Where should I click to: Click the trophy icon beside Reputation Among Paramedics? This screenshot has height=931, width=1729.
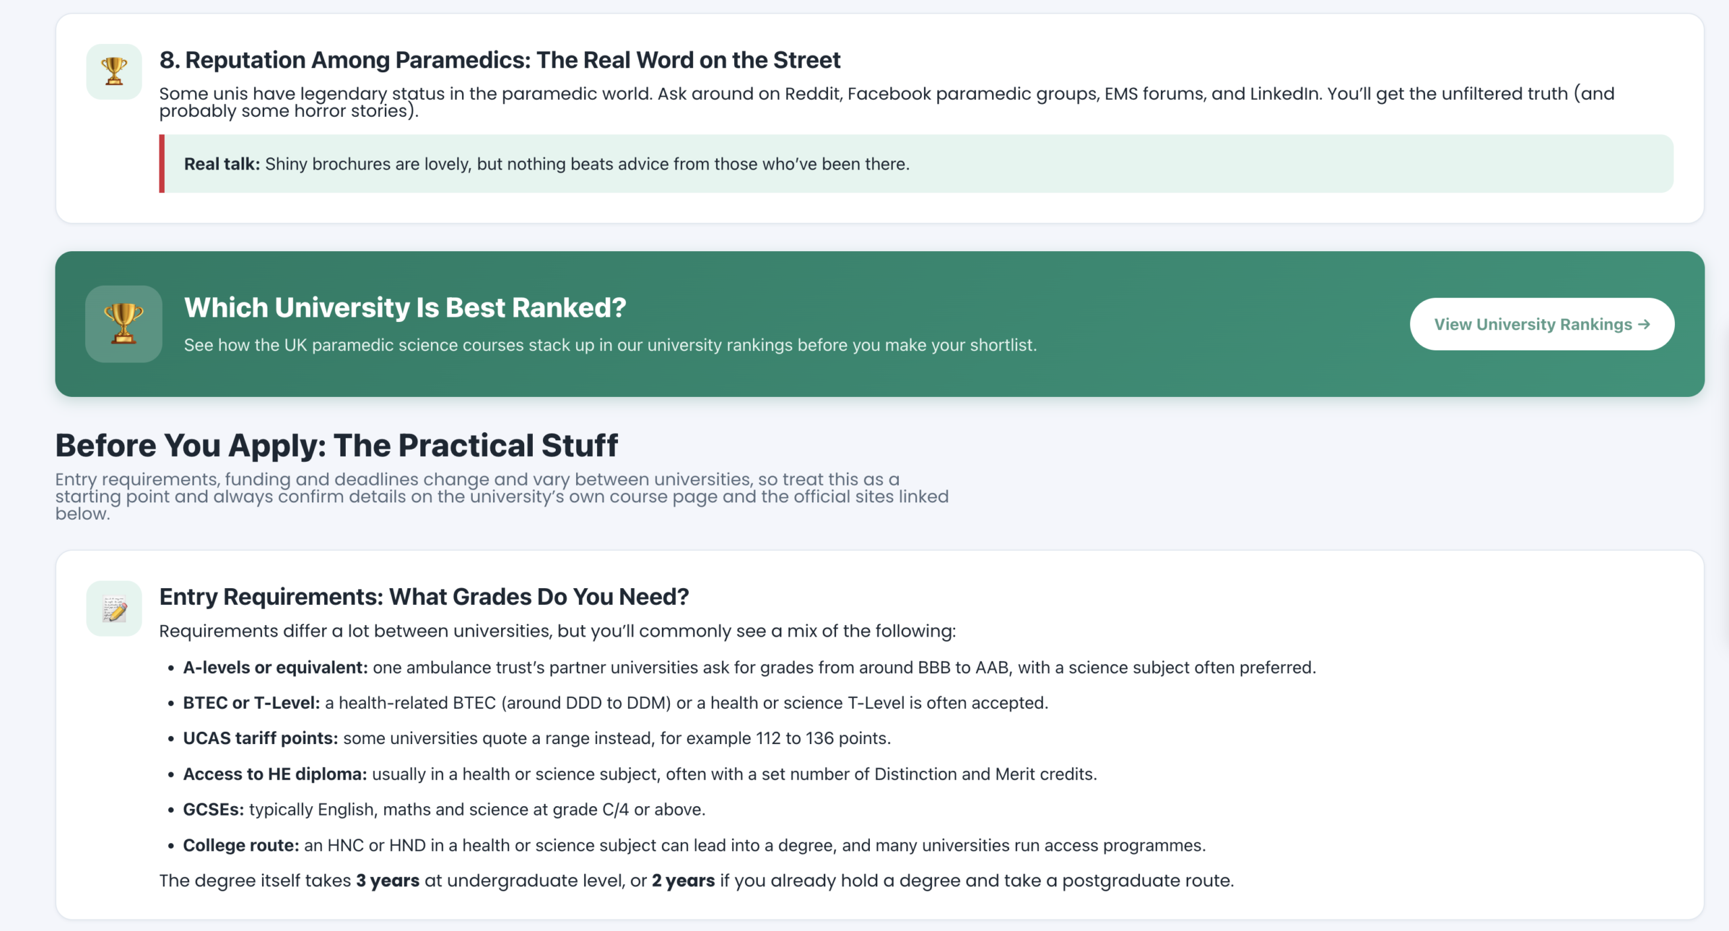click(x=114, y=72)
